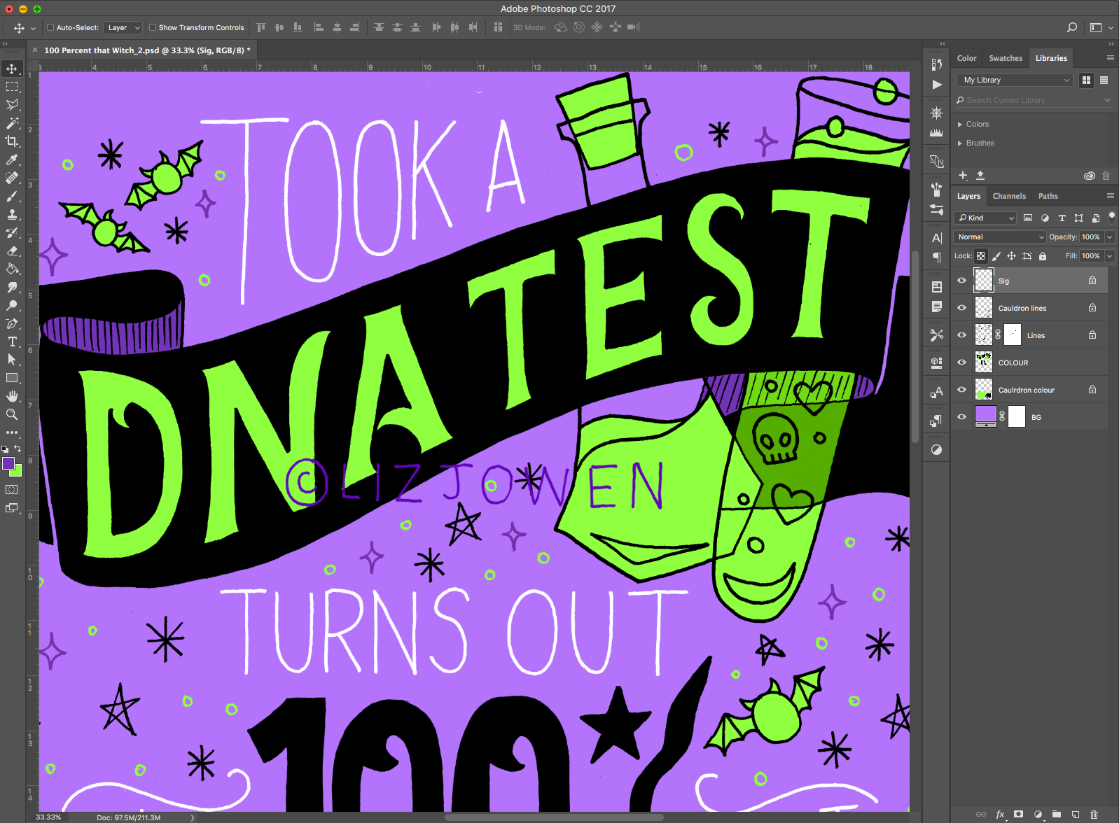Image resolution: width=1119 pixels, height=823 pixels.
Task: Switch library to list view
Action: 1104,80
